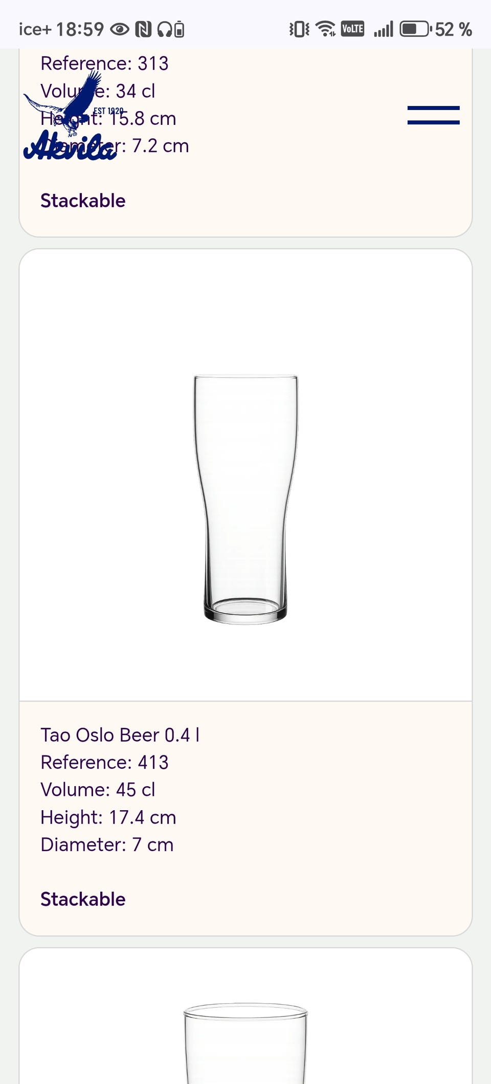Tap the Height: 17.4 cm line
The width and height of the screenshot is (491, 1084).
pyautogui.click(x=108, y=817)
